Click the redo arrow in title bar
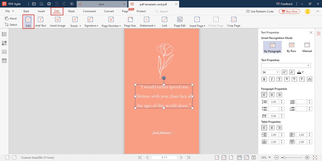The width and height of the screenshot is (322, 161). (64, 4)
